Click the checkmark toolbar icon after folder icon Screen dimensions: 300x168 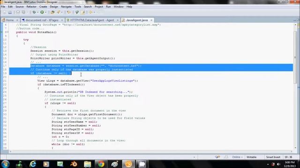(77, 13)
